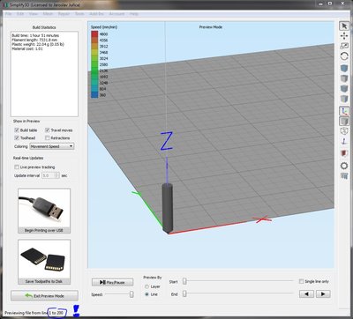Open support generation tool icon

344,176
